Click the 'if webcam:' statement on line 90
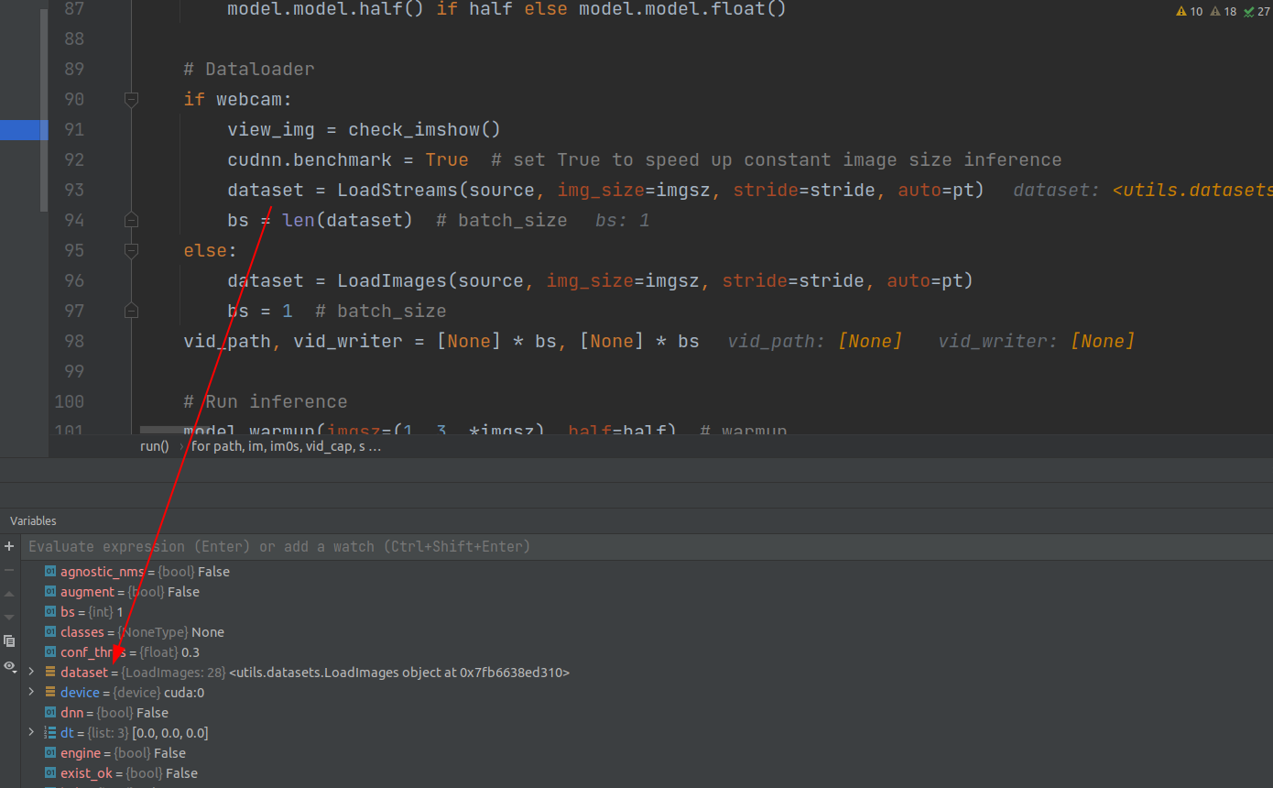 click(x=238, y=99)
